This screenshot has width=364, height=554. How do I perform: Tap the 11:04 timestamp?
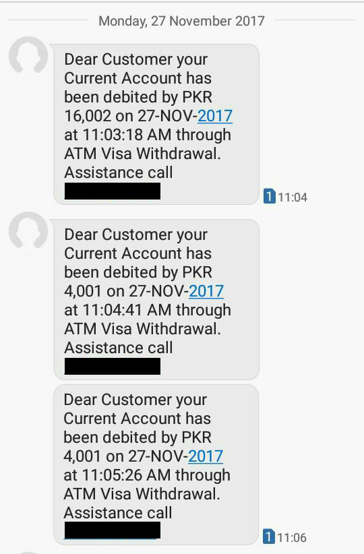293,197
